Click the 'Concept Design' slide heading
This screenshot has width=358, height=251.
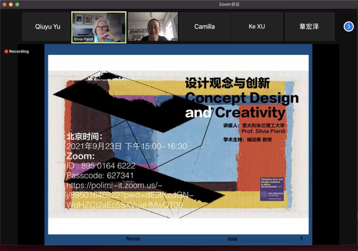click(242, 98)
